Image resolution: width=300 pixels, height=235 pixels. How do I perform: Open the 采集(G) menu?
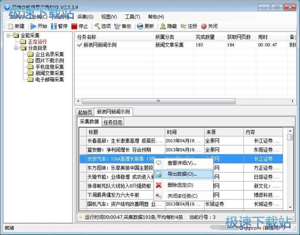[x=85, y=17]
